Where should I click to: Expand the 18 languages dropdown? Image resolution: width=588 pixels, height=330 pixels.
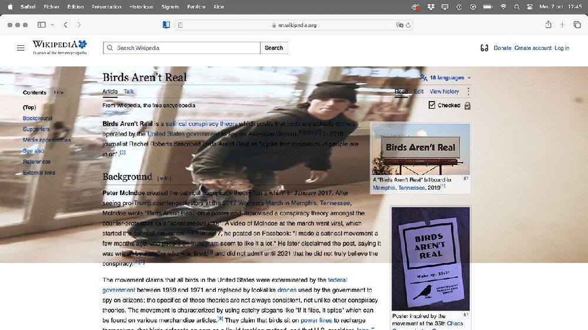[x=446, y=78]
